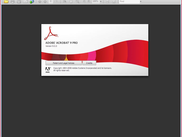Go to previous page with up arrow
The width and height of the screenshot is (182, 137).
tap(40, 1)
